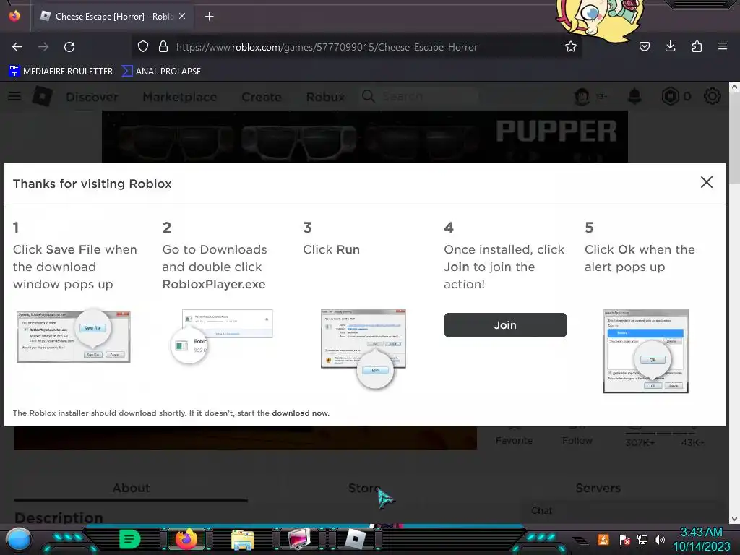Screen dimensions: 740x555
Task: Open the green notes app in taskbar
Action: coord(129,539)
